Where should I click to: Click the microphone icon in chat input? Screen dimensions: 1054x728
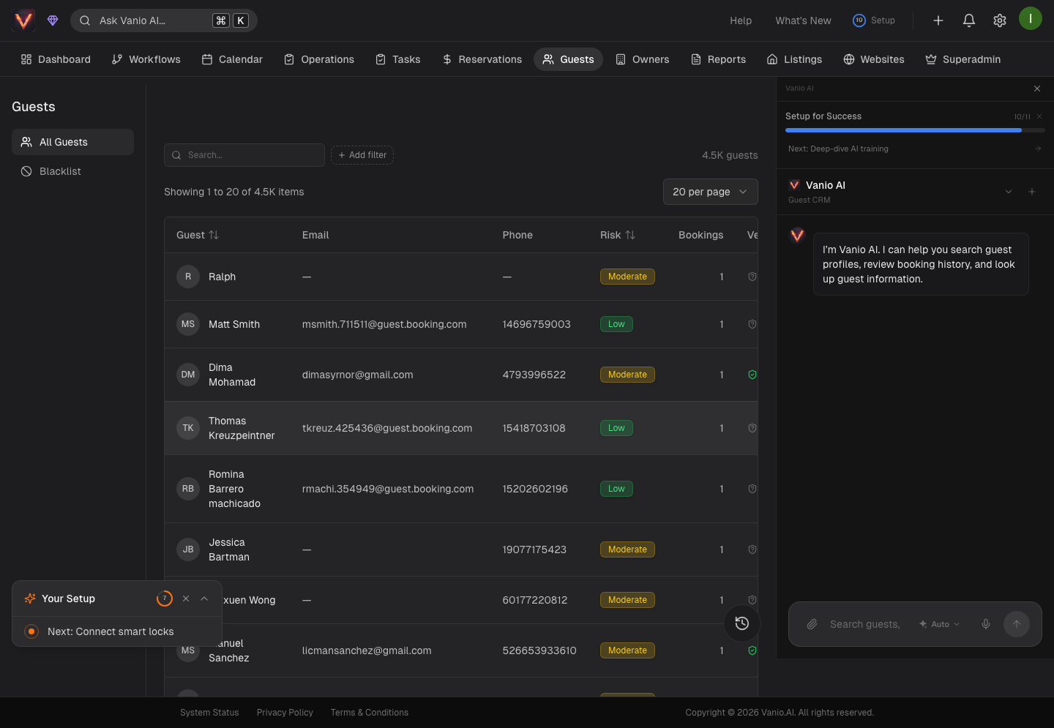[x=986, y=624]
